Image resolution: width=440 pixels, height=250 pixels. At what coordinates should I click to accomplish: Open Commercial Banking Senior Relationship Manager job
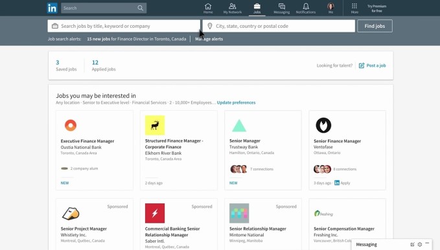tap(172, 232)
